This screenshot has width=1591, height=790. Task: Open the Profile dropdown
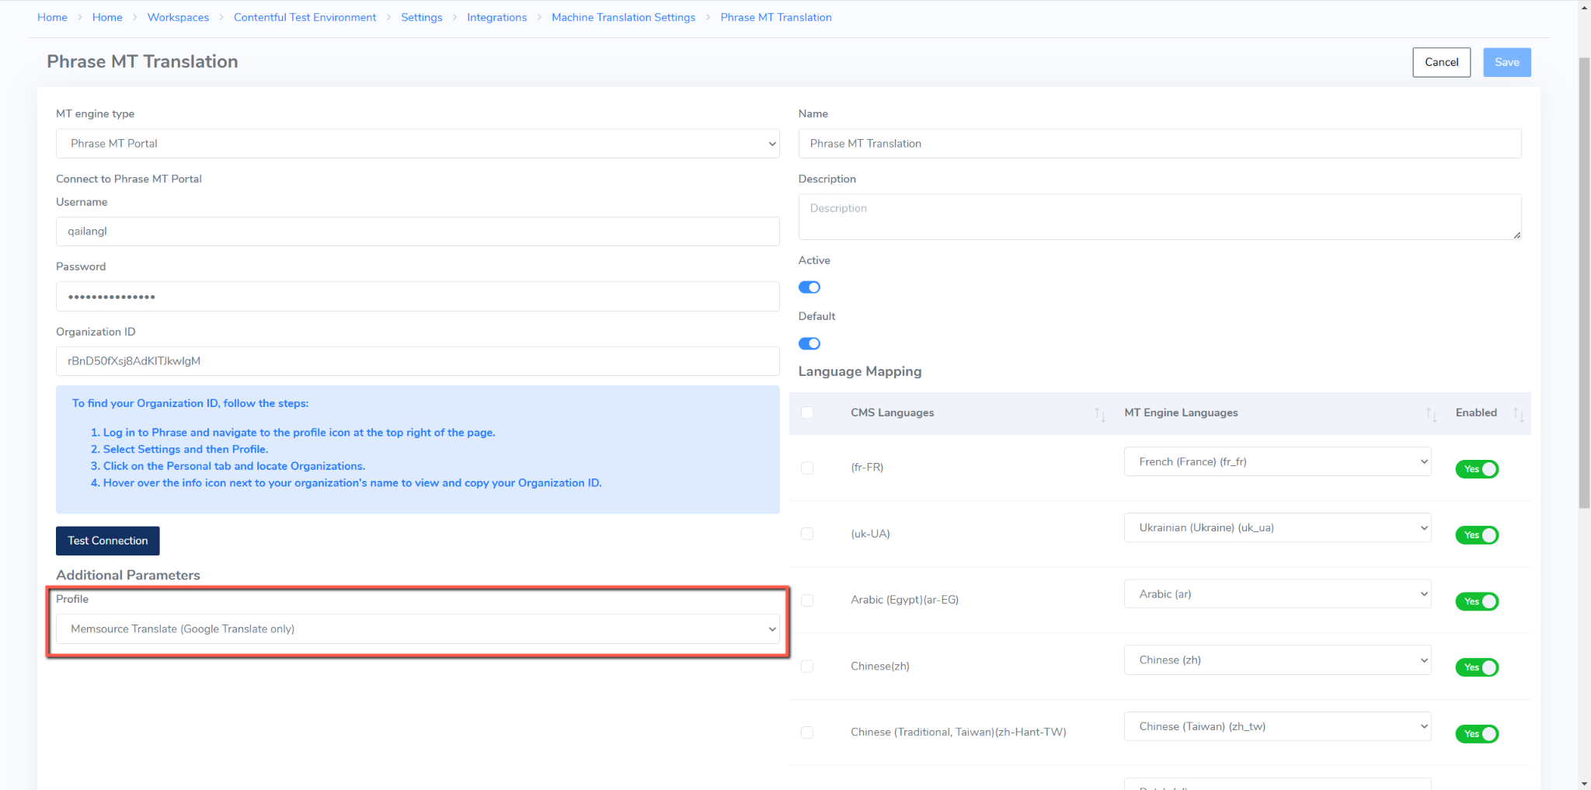[417, 629]
